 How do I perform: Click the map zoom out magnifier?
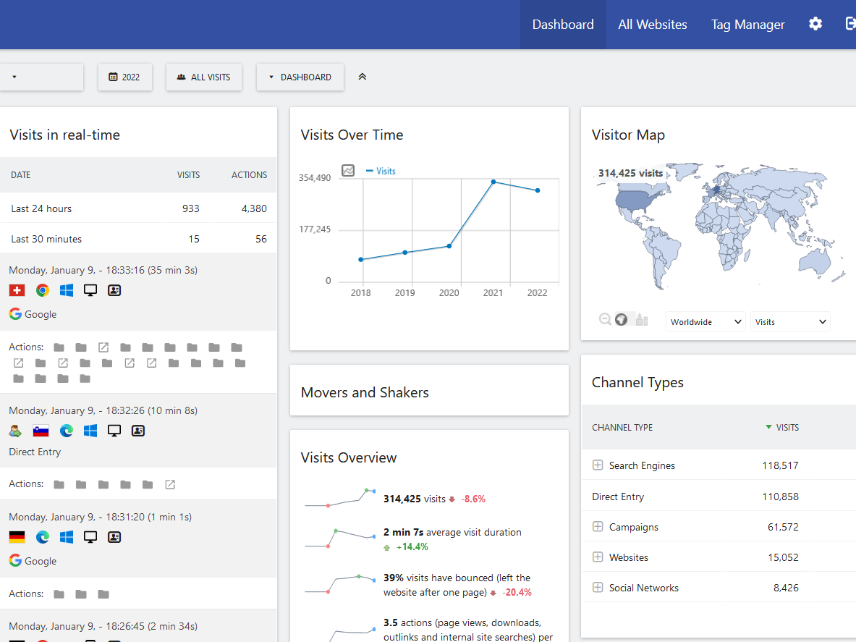pos(605,319)
